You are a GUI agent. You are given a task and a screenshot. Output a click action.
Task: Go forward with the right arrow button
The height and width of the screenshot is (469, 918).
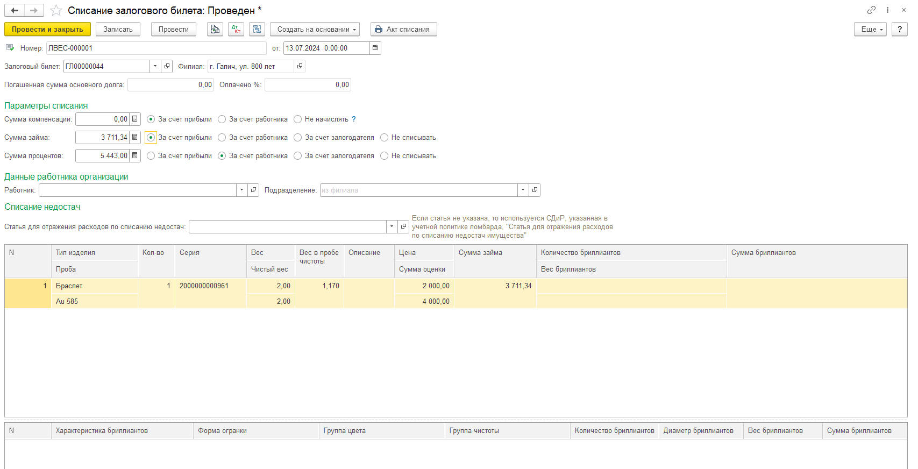34,10
